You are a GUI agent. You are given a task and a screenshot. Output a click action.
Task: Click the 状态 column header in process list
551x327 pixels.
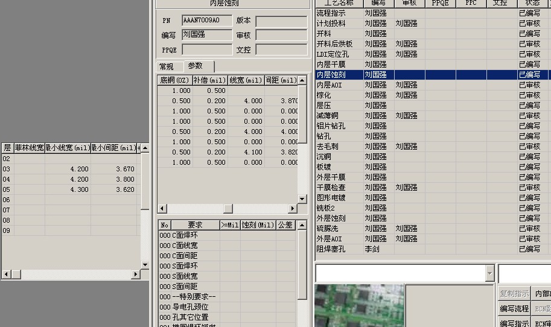click(x=533, y=3)
